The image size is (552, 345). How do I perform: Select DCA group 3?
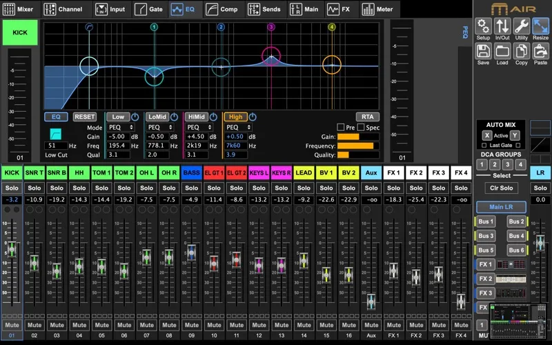point(507,164)
